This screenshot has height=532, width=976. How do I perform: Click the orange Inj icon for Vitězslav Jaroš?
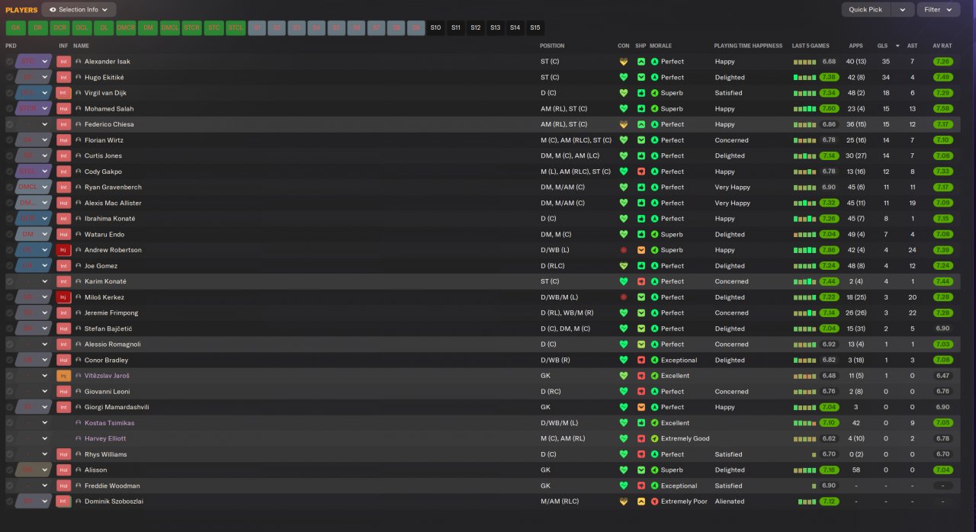tap(63, 376)
